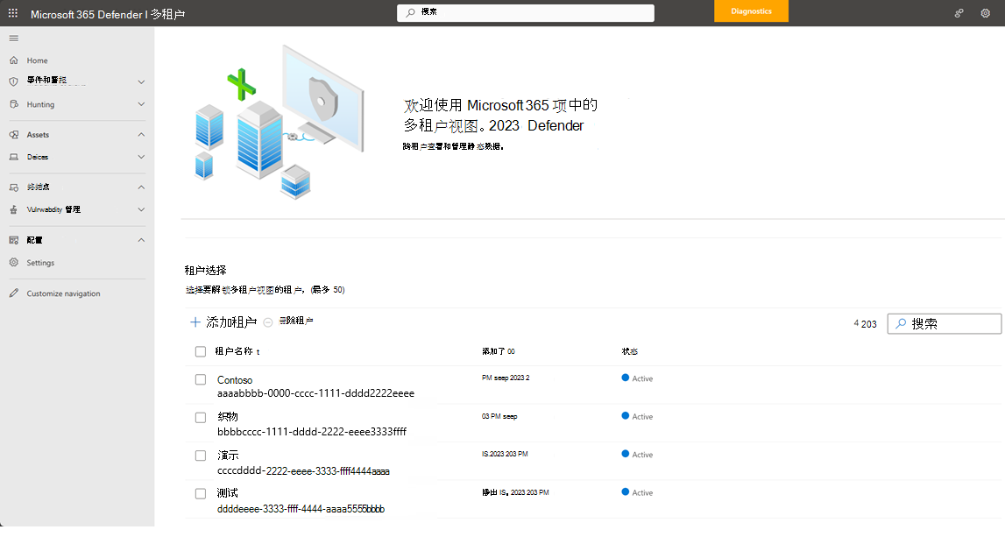Open the Vulnerability 管理 navigation item
1005x544 pixels.
tap(53, 209)
